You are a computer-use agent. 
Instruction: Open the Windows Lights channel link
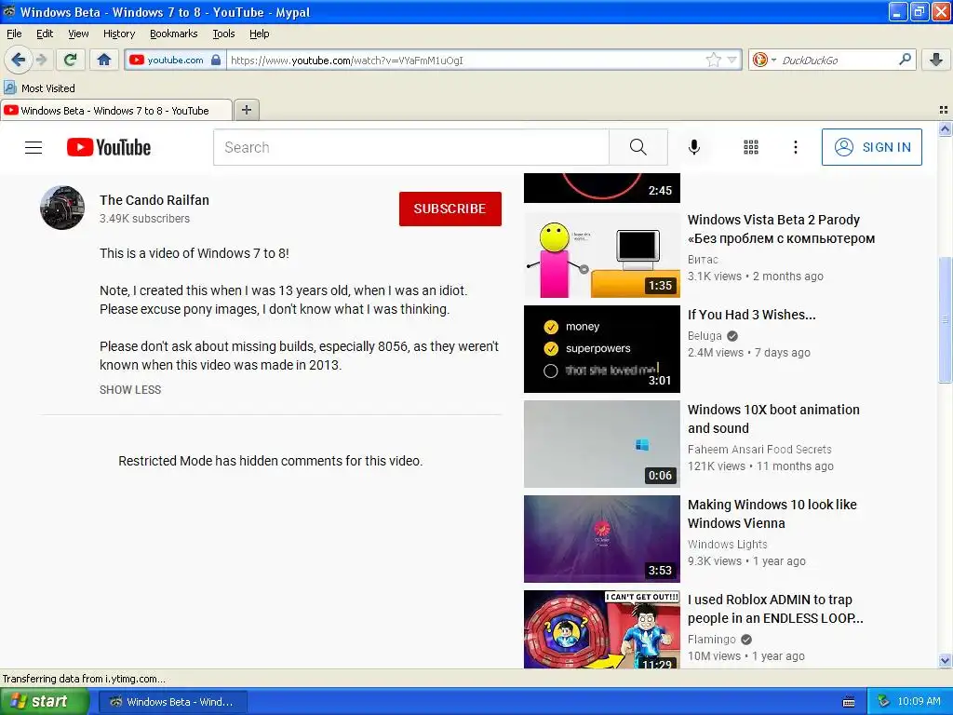coord(727,544)
